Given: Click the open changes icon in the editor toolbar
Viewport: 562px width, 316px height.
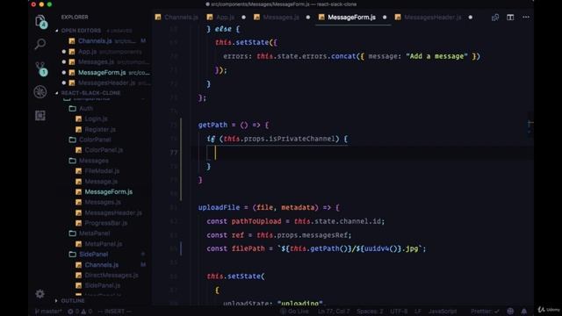Looking at the screenshot, I should [495, 18].
